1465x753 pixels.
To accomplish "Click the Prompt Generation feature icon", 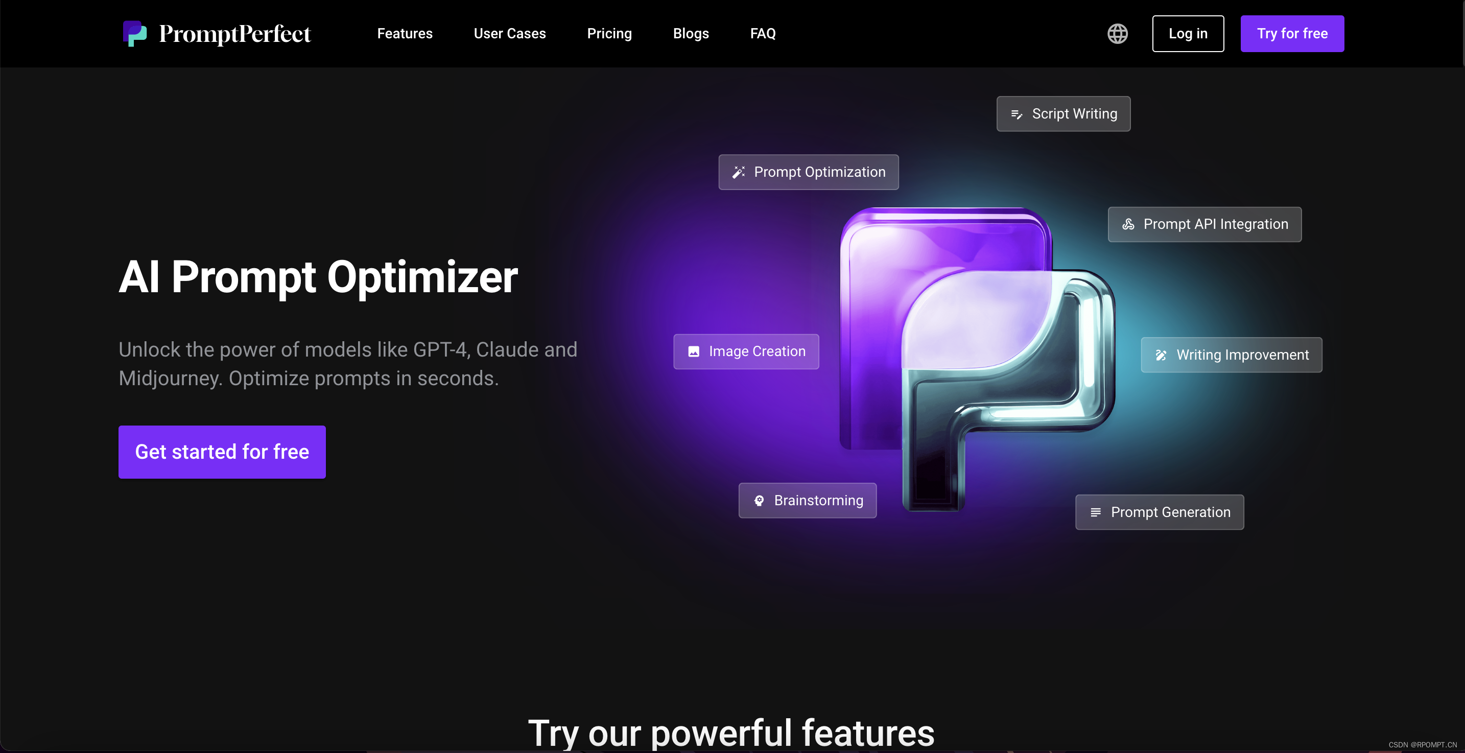I will [1095, 512].
